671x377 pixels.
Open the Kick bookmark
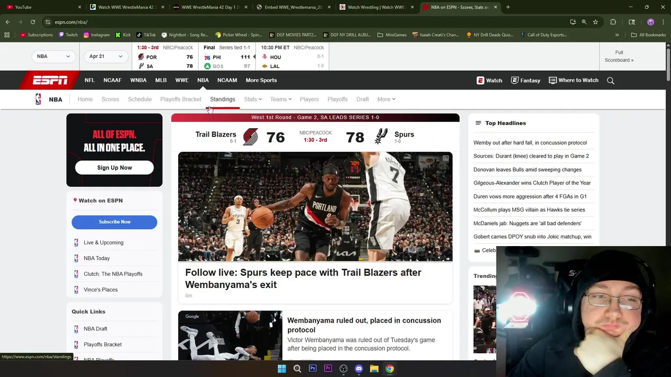click(x=123, y=35)
